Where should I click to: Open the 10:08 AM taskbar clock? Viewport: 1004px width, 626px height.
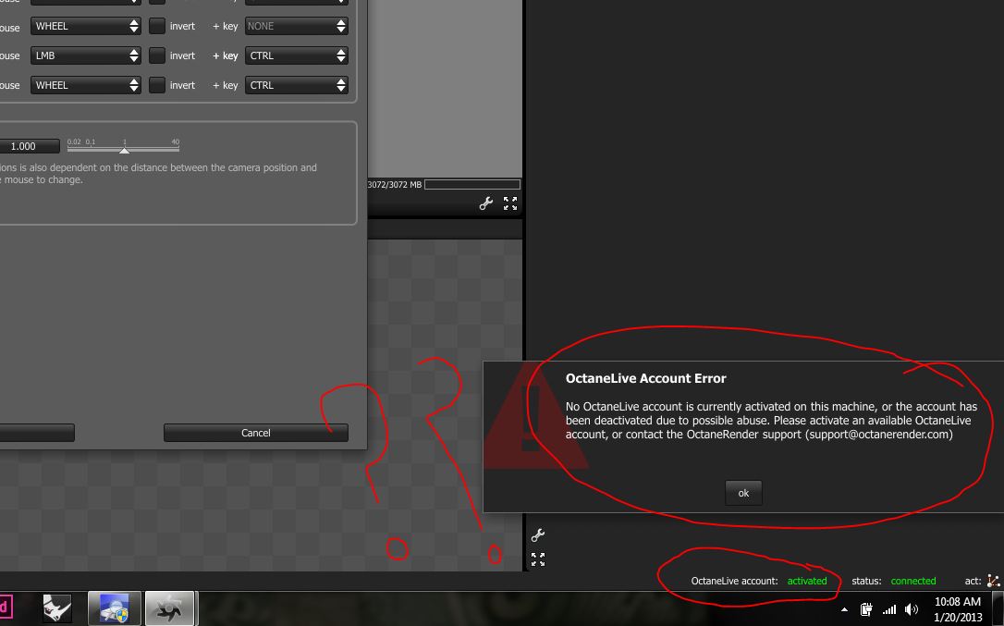pos(958,609)
